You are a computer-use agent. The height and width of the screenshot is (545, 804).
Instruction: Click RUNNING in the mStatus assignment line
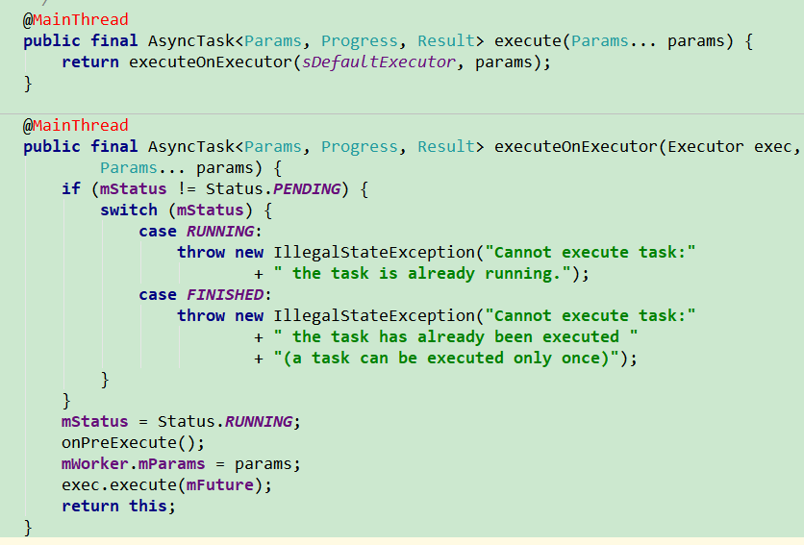[x=259, y=422]
